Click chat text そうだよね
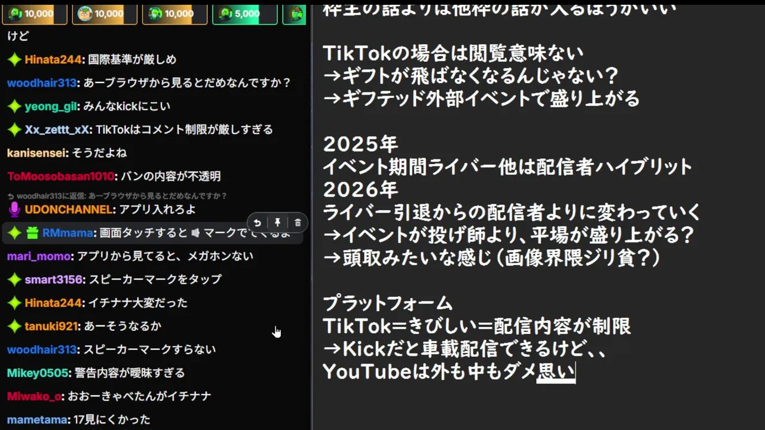Viewport: 765px width, 430px height. 99,153
